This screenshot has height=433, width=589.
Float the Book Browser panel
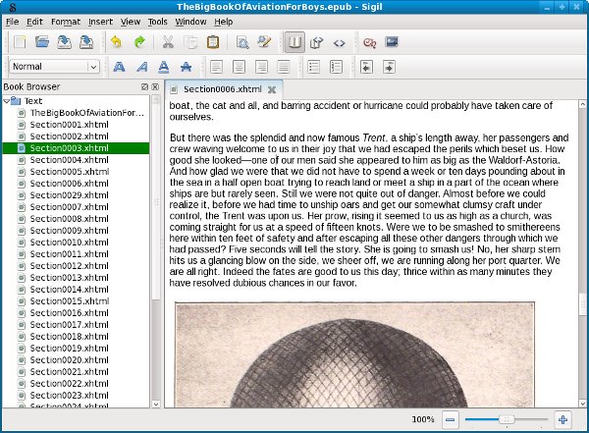[x=144, y=87]
